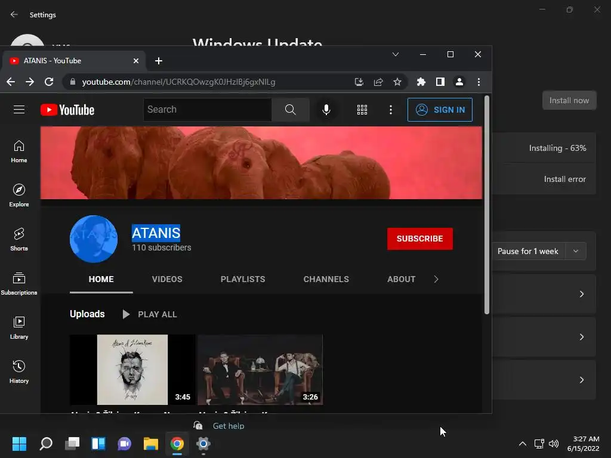
Task: Open the 3:45 video thumbnail
Action: [132, 370]
